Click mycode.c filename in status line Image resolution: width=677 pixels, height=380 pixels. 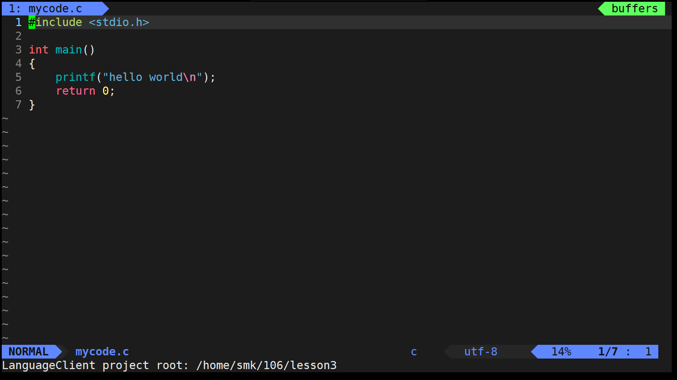[x=102, y=351]
